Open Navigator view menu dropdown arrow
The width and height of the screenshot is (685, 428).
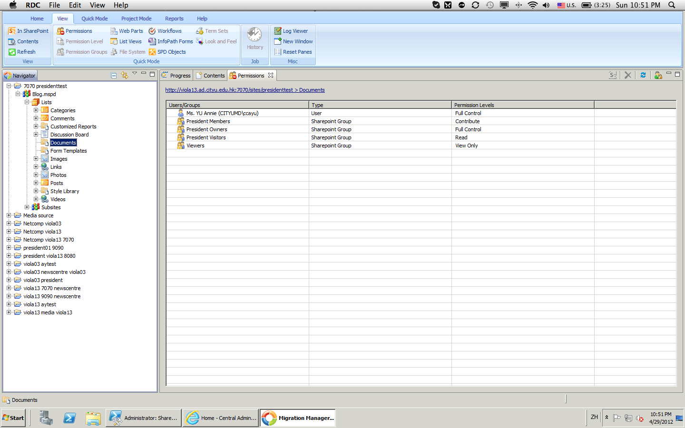pyautogui.click(x=135, y=73)
